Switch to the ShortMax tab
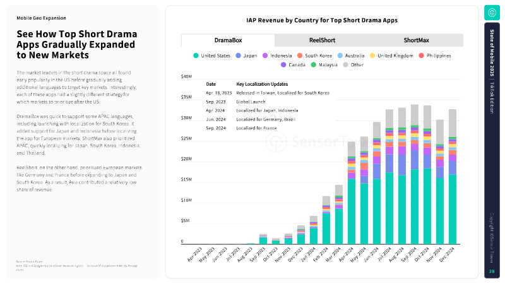 pyautogui.click(x=416, y=40)
